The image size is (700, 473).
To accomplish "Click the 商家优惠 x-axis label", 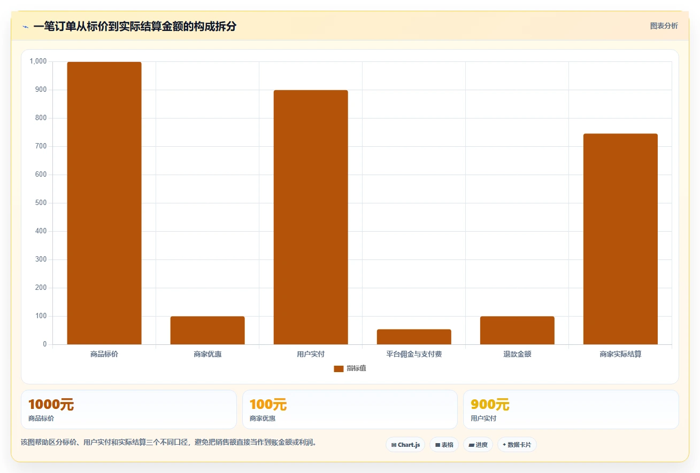I will [207, 354].
